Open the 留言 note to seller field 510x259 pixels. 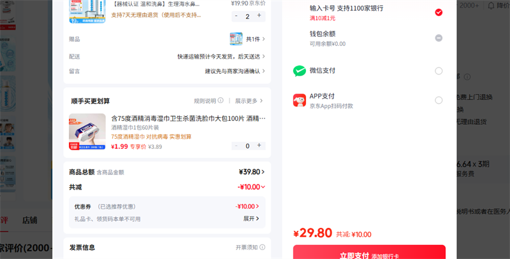234,71
